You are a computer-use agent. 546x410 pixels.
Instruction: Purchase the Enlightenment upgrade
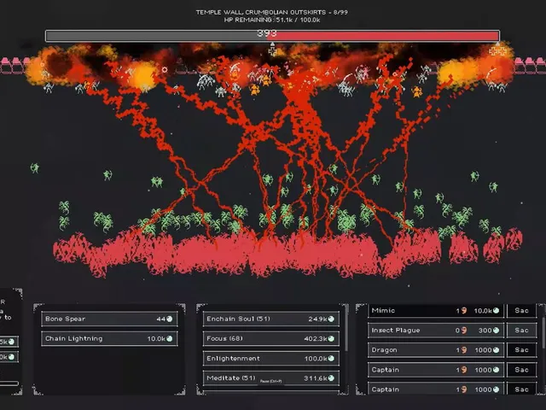pos(271,359)
